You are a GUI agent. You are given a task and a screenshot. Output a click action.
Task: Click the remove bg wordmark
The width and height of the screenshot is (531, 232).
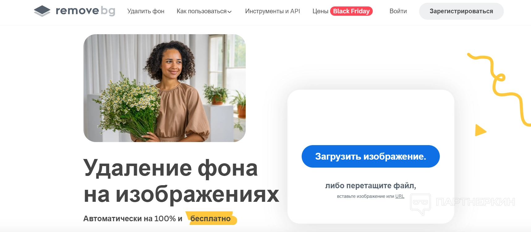pos(85,11)
